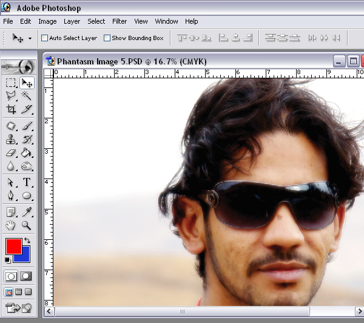Viewport: 364px width, 323px height.
Task: Open the Image menu
Action: tap(47, 21)
